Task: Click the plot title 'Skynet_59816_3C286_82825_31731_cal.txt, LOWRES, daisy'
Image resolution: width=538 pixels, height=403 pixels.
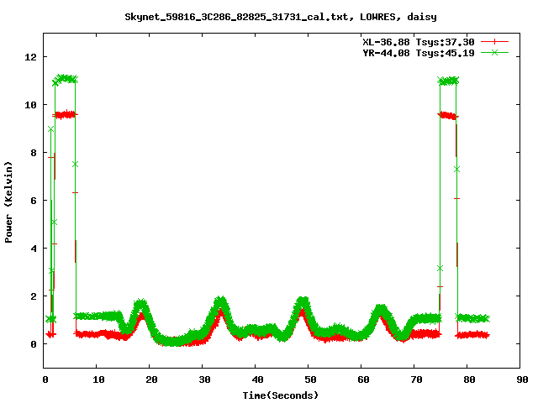Action: [x=281, y=17]
